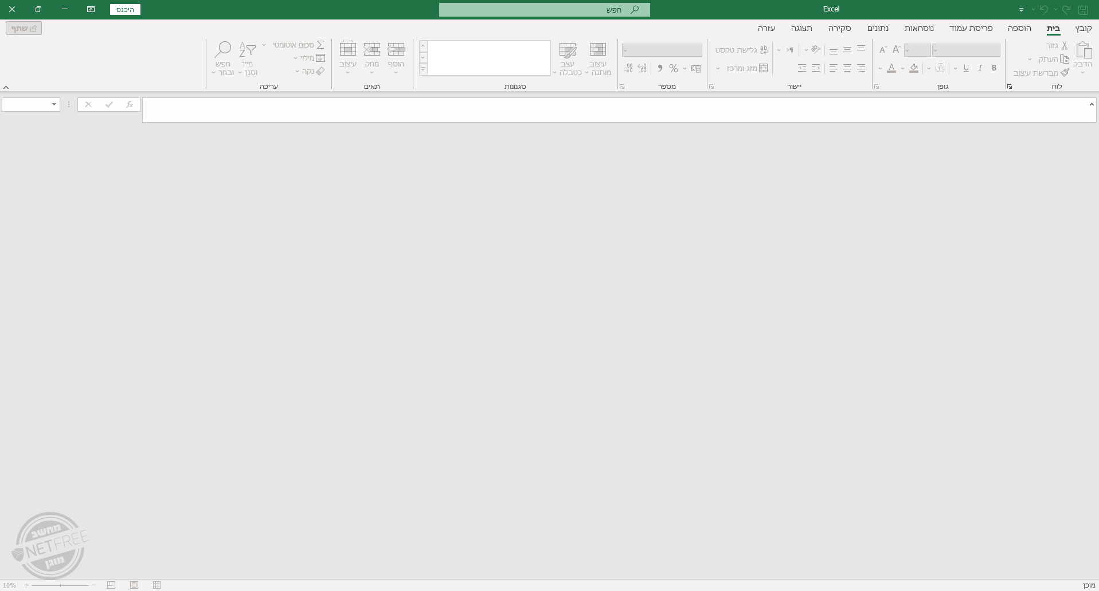This screenshot has width=1099, height=591.
Task: Click the decrease font size icon
Action: 883,50
